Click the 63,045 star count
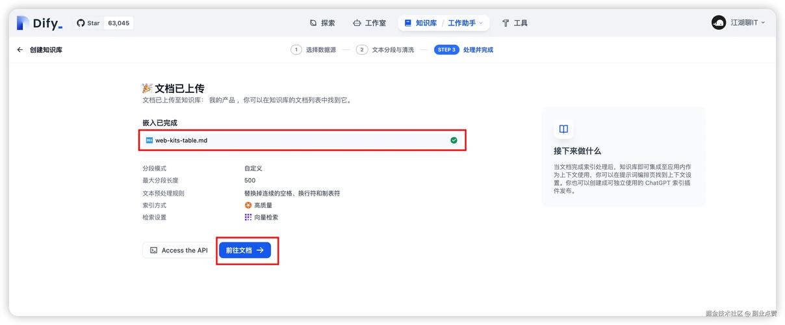The height and width of the screenshot is (325, 785). point(118,23)
